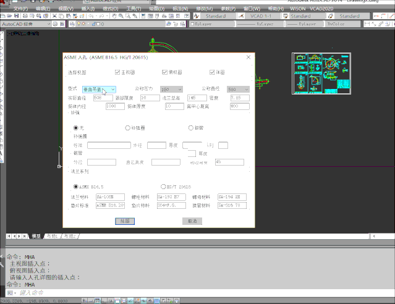
Task: Select the 补强圈 radio button
Action: pyautogui.click(x=128, y=128)
